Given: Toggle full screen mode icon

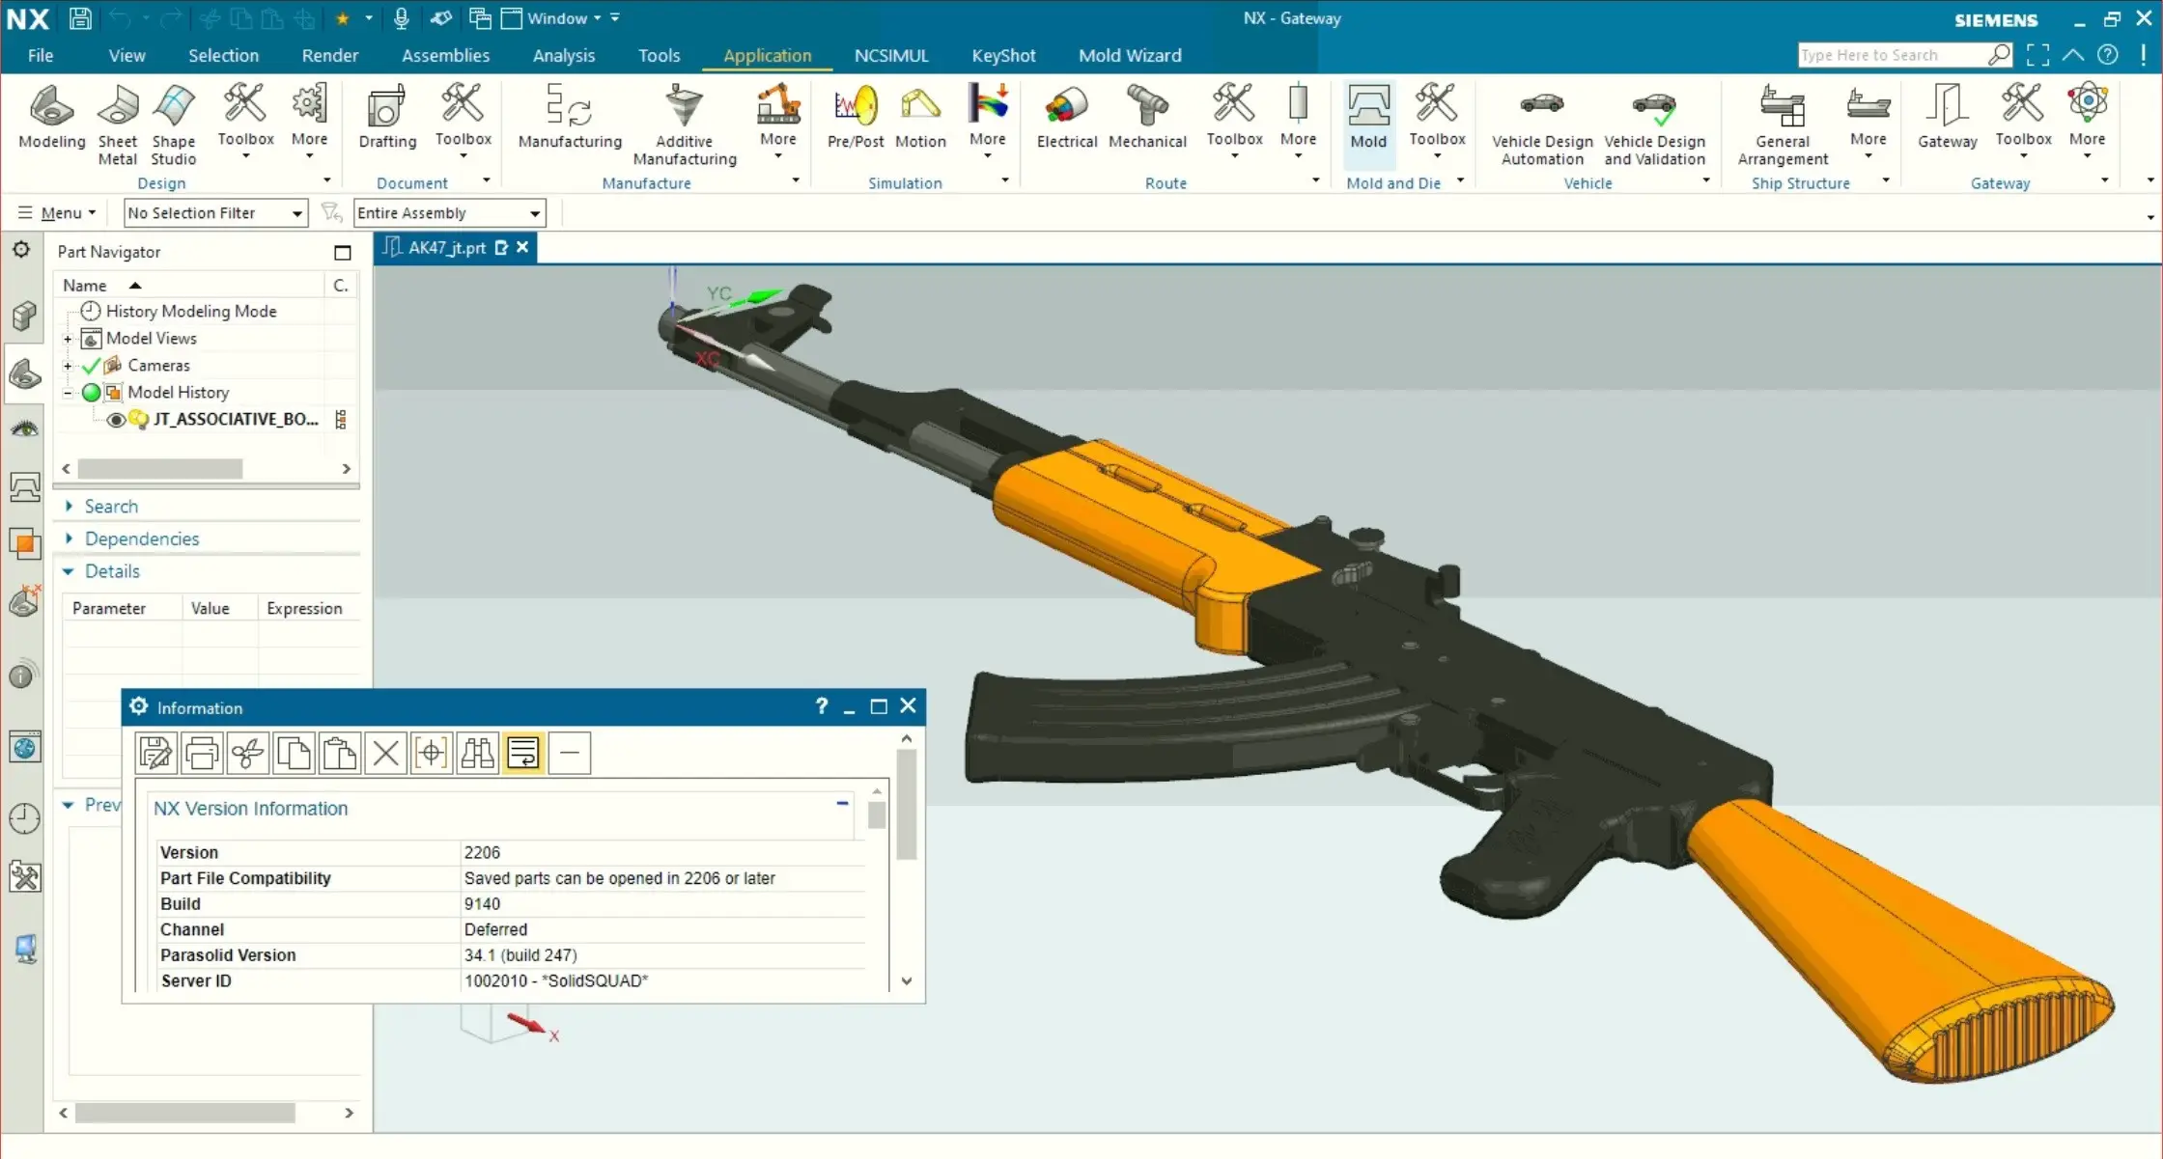Looking at the screenshot, I should (2037, 55).
